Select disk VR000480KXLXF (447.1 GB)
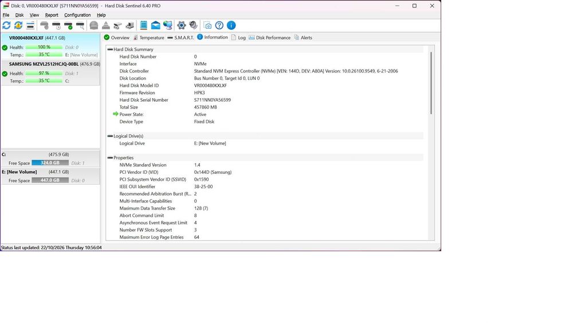Image resolution: width=573 pixels, height=323 pixels. tap(50, 46)
